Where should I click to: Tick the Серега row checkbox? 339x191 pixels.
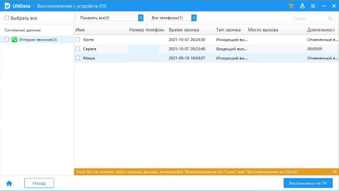78,49
